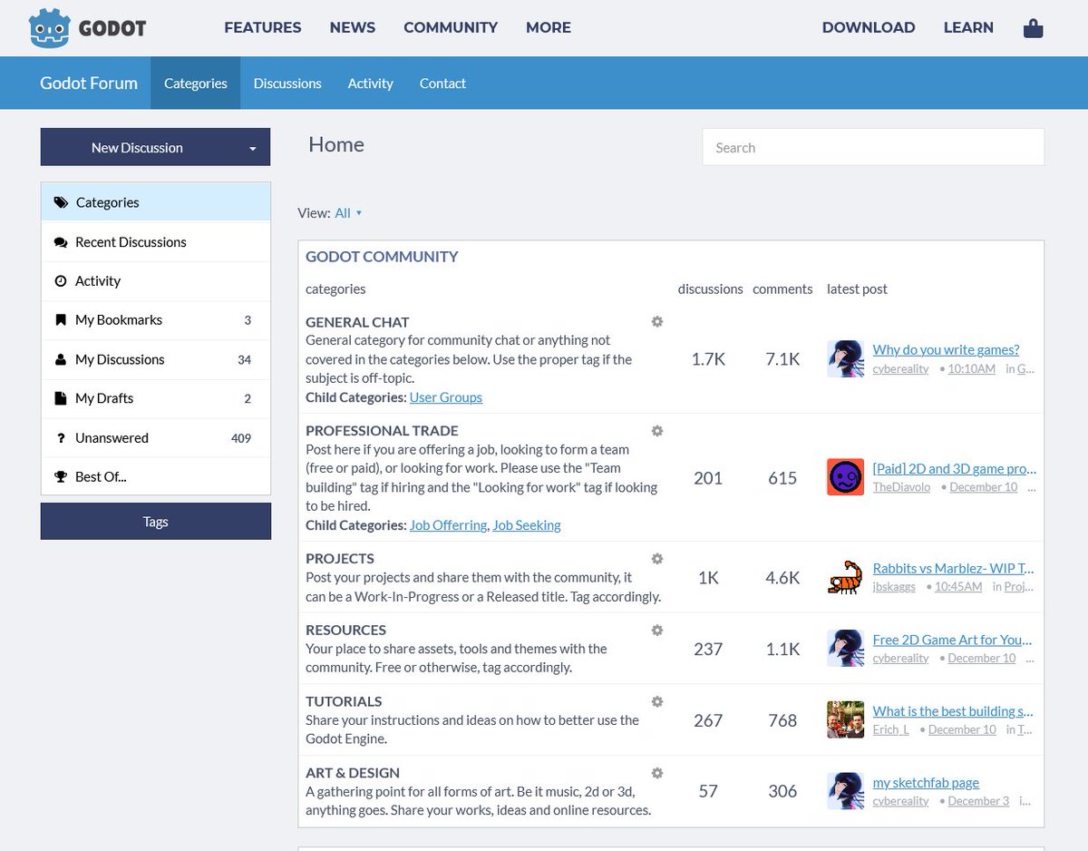Click the Godot logo icon
This screenshot has width=1088, height=851.
tap(49, 28)
